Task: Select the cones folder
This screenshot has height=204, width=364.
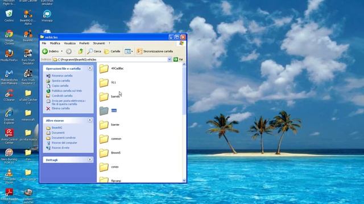Action: tap(109, 167)
